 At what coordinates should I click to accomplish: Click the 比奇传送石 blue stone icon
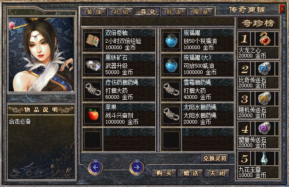click(x=265, y=69)
